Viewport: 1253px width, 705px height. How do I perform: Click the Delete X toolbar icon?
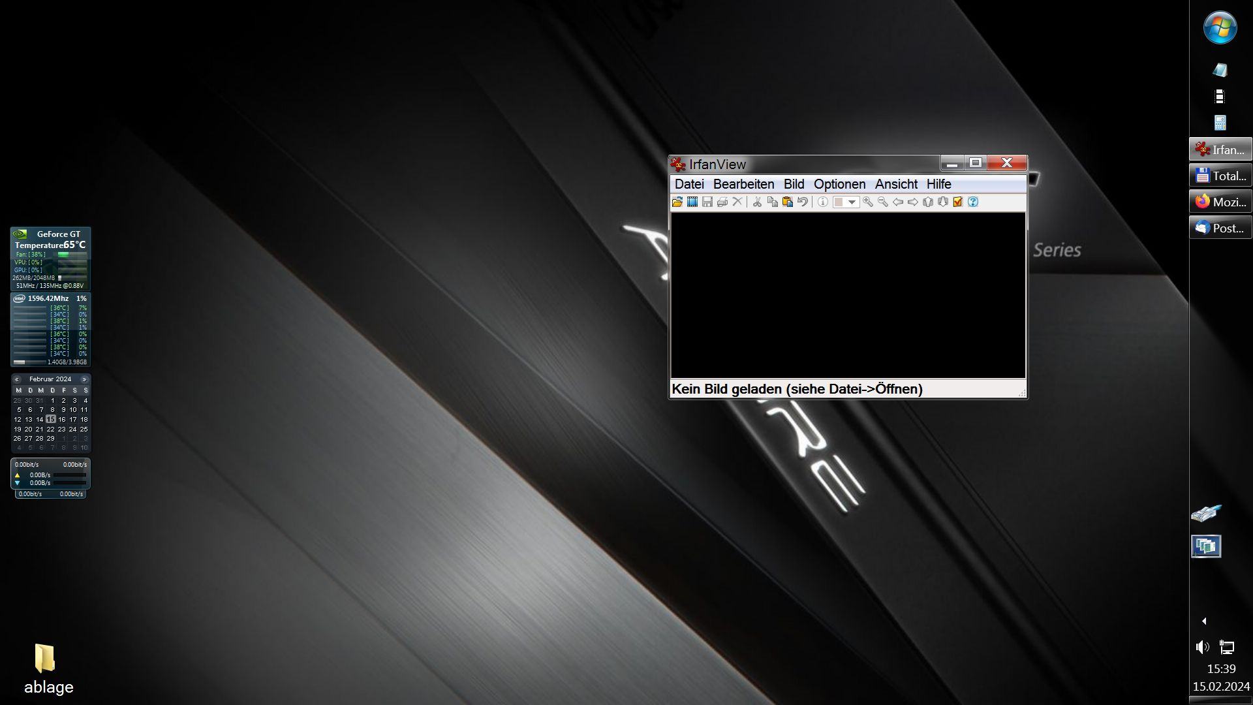737,202
